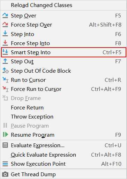The height and width of the screenshot is (179, 127).
Task: Click the Step Out up-arrow icon
Action: coord(5,61)
